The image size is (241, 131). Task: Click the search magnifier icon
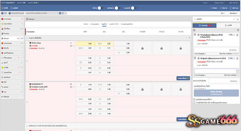(x=63, y=13)
